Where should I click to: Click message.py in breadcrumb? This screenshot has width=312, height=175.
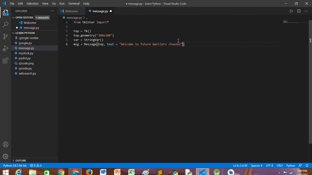tap(74, 17)
